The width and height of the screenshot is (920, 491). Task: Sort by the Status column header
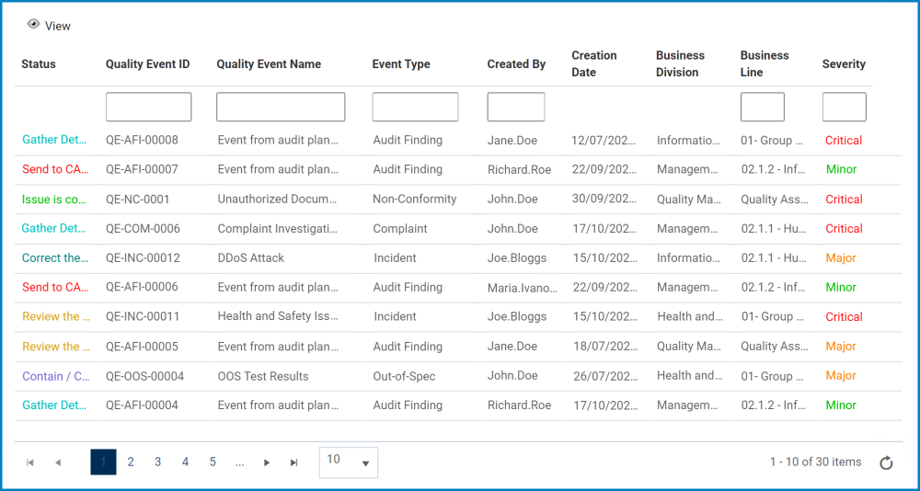pyautogui.click(x=39, y=64)
